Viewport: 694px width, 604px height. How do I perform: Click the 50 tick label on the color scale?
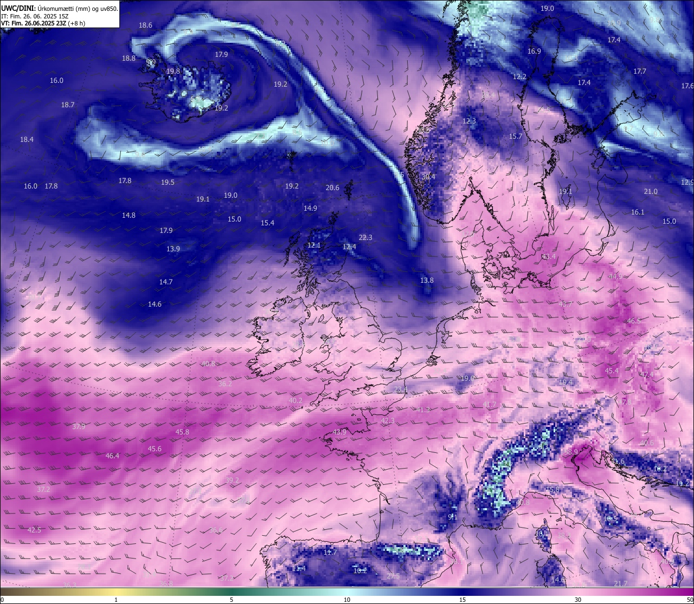(x=690, y=600)
